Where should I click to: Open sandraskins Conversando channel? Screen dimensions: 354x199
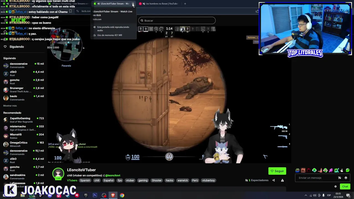click(x=24, y=177)
